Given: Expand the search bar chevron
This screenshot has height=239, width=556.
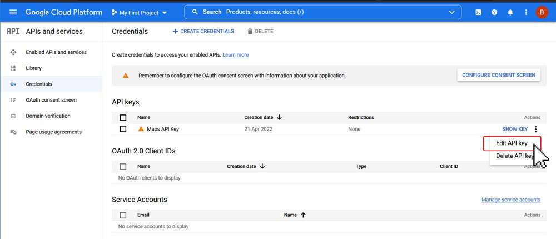Looking at the screenshot, I should 451,12.
